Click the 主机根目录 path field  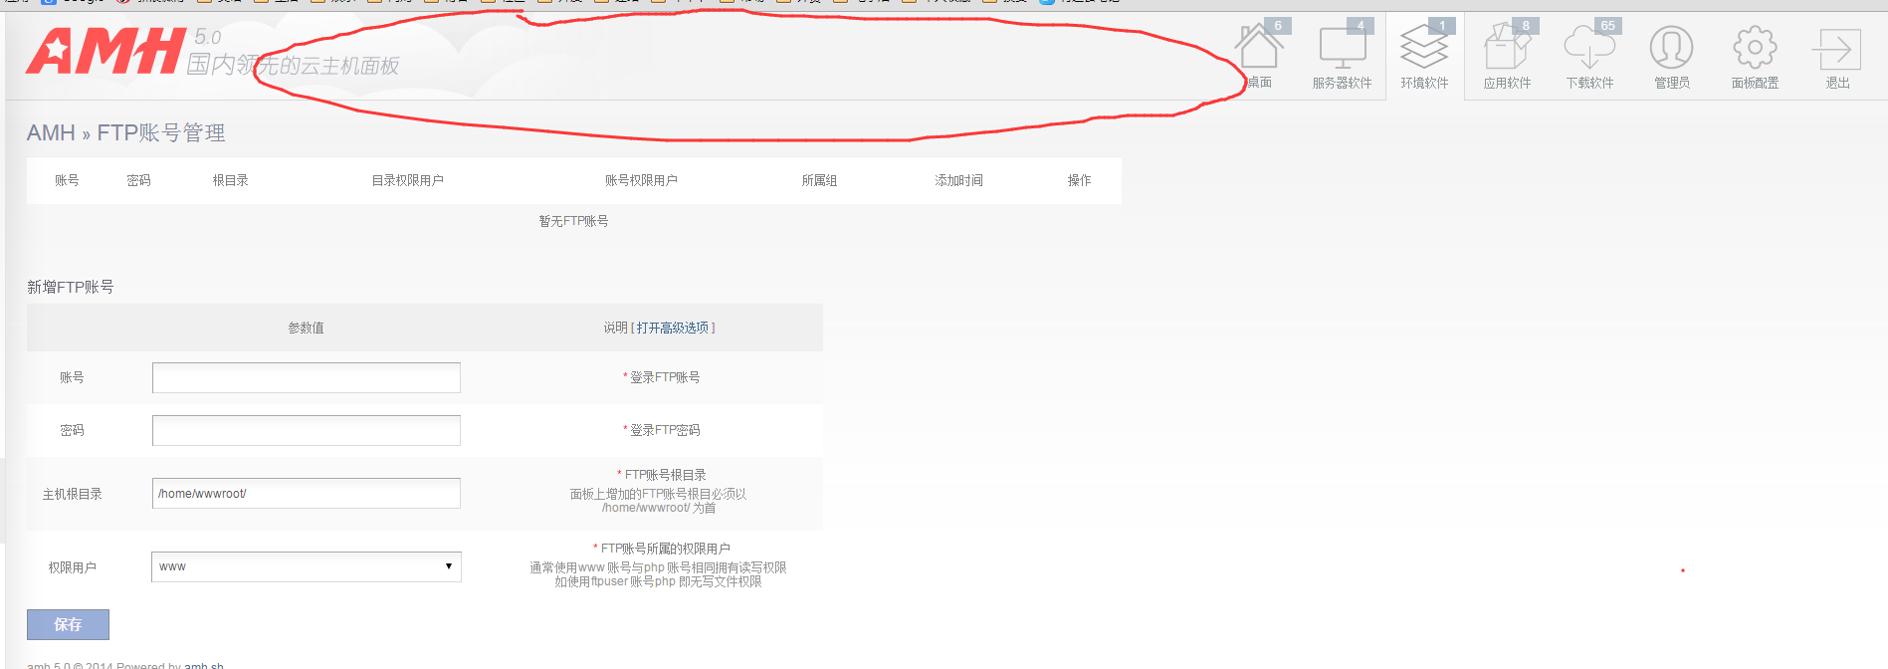pyautogui.click(x=307, y=494)
